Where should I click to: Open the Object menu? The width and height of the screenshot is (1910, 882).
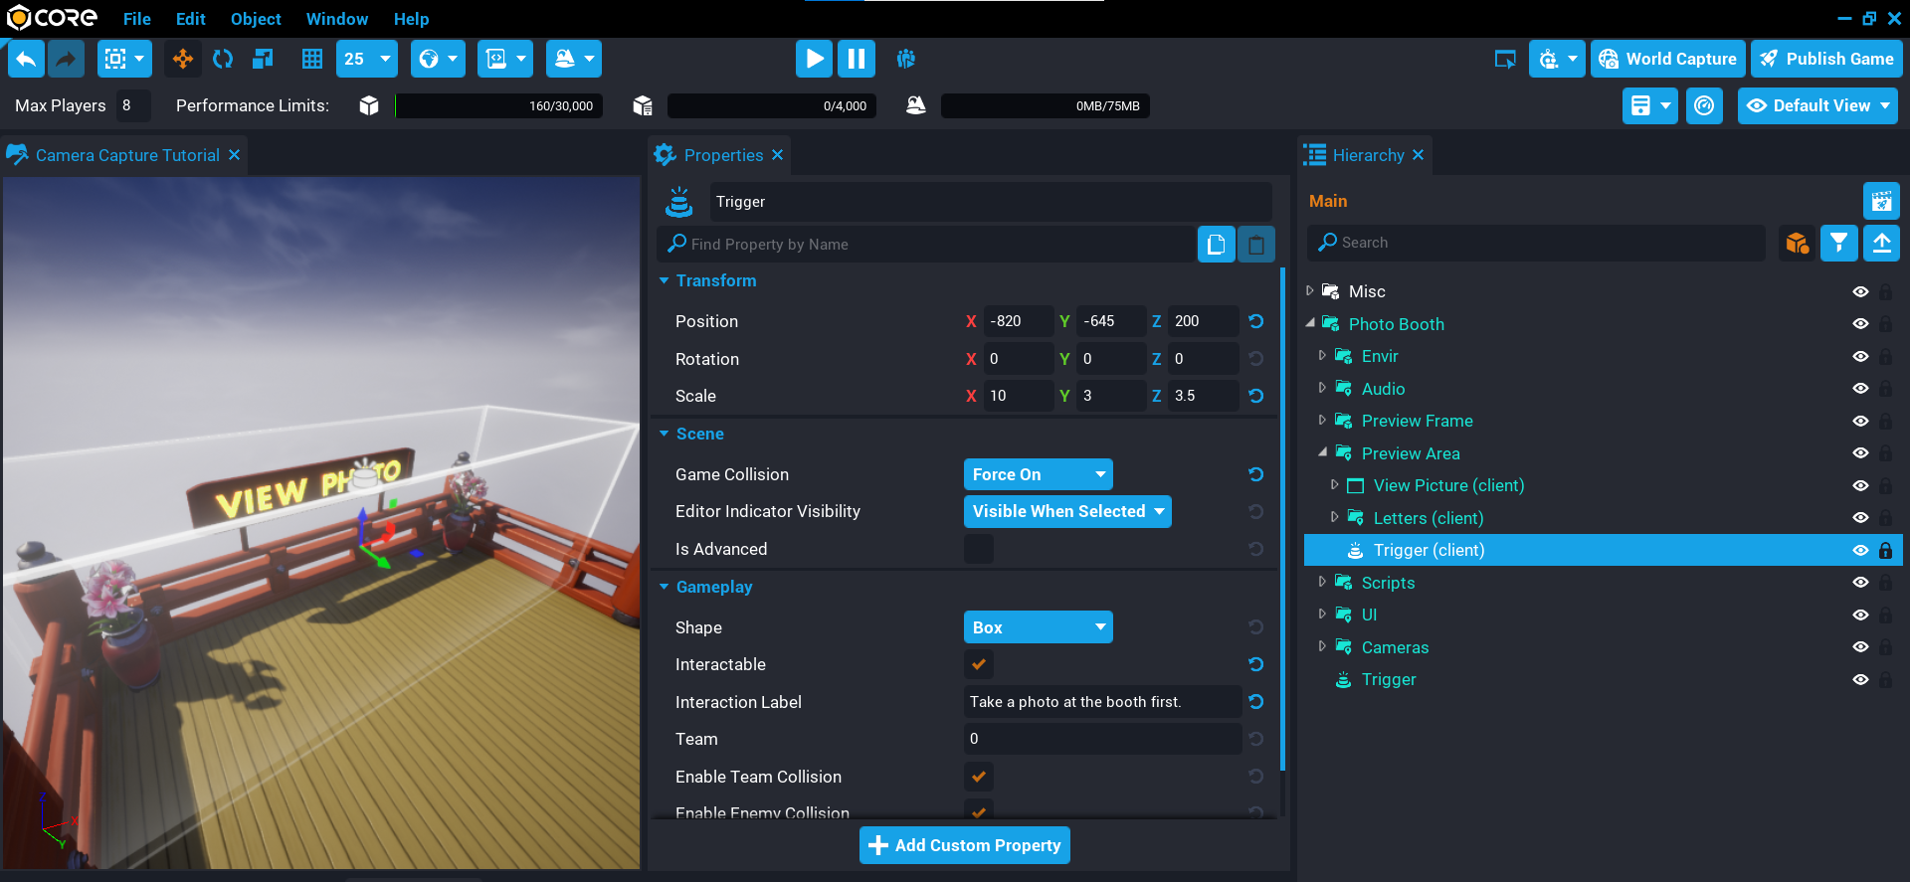coord(256,19)
